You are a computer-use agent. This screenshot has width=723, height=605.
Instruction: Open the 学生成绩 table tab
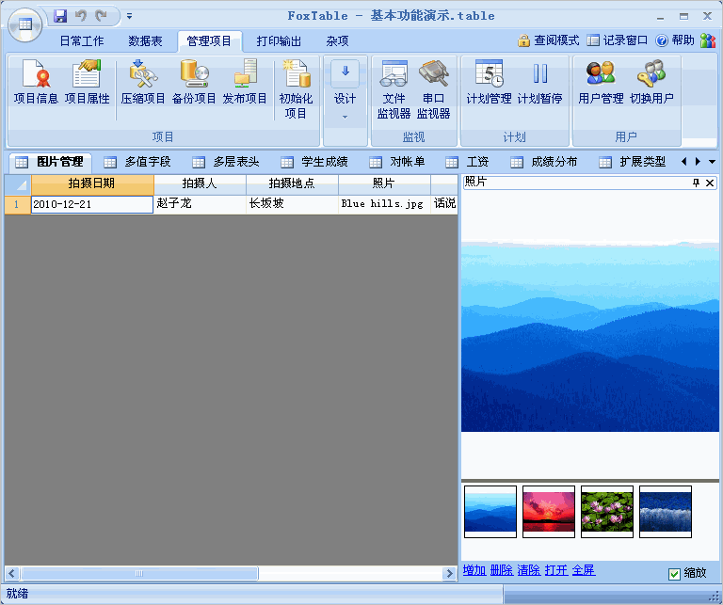pos(314,162)
